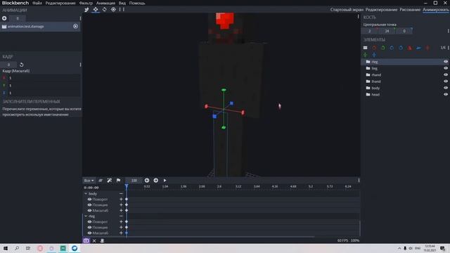Select the animation.test.damage entry
Screen dimensions: 450x253
point(40,27)
